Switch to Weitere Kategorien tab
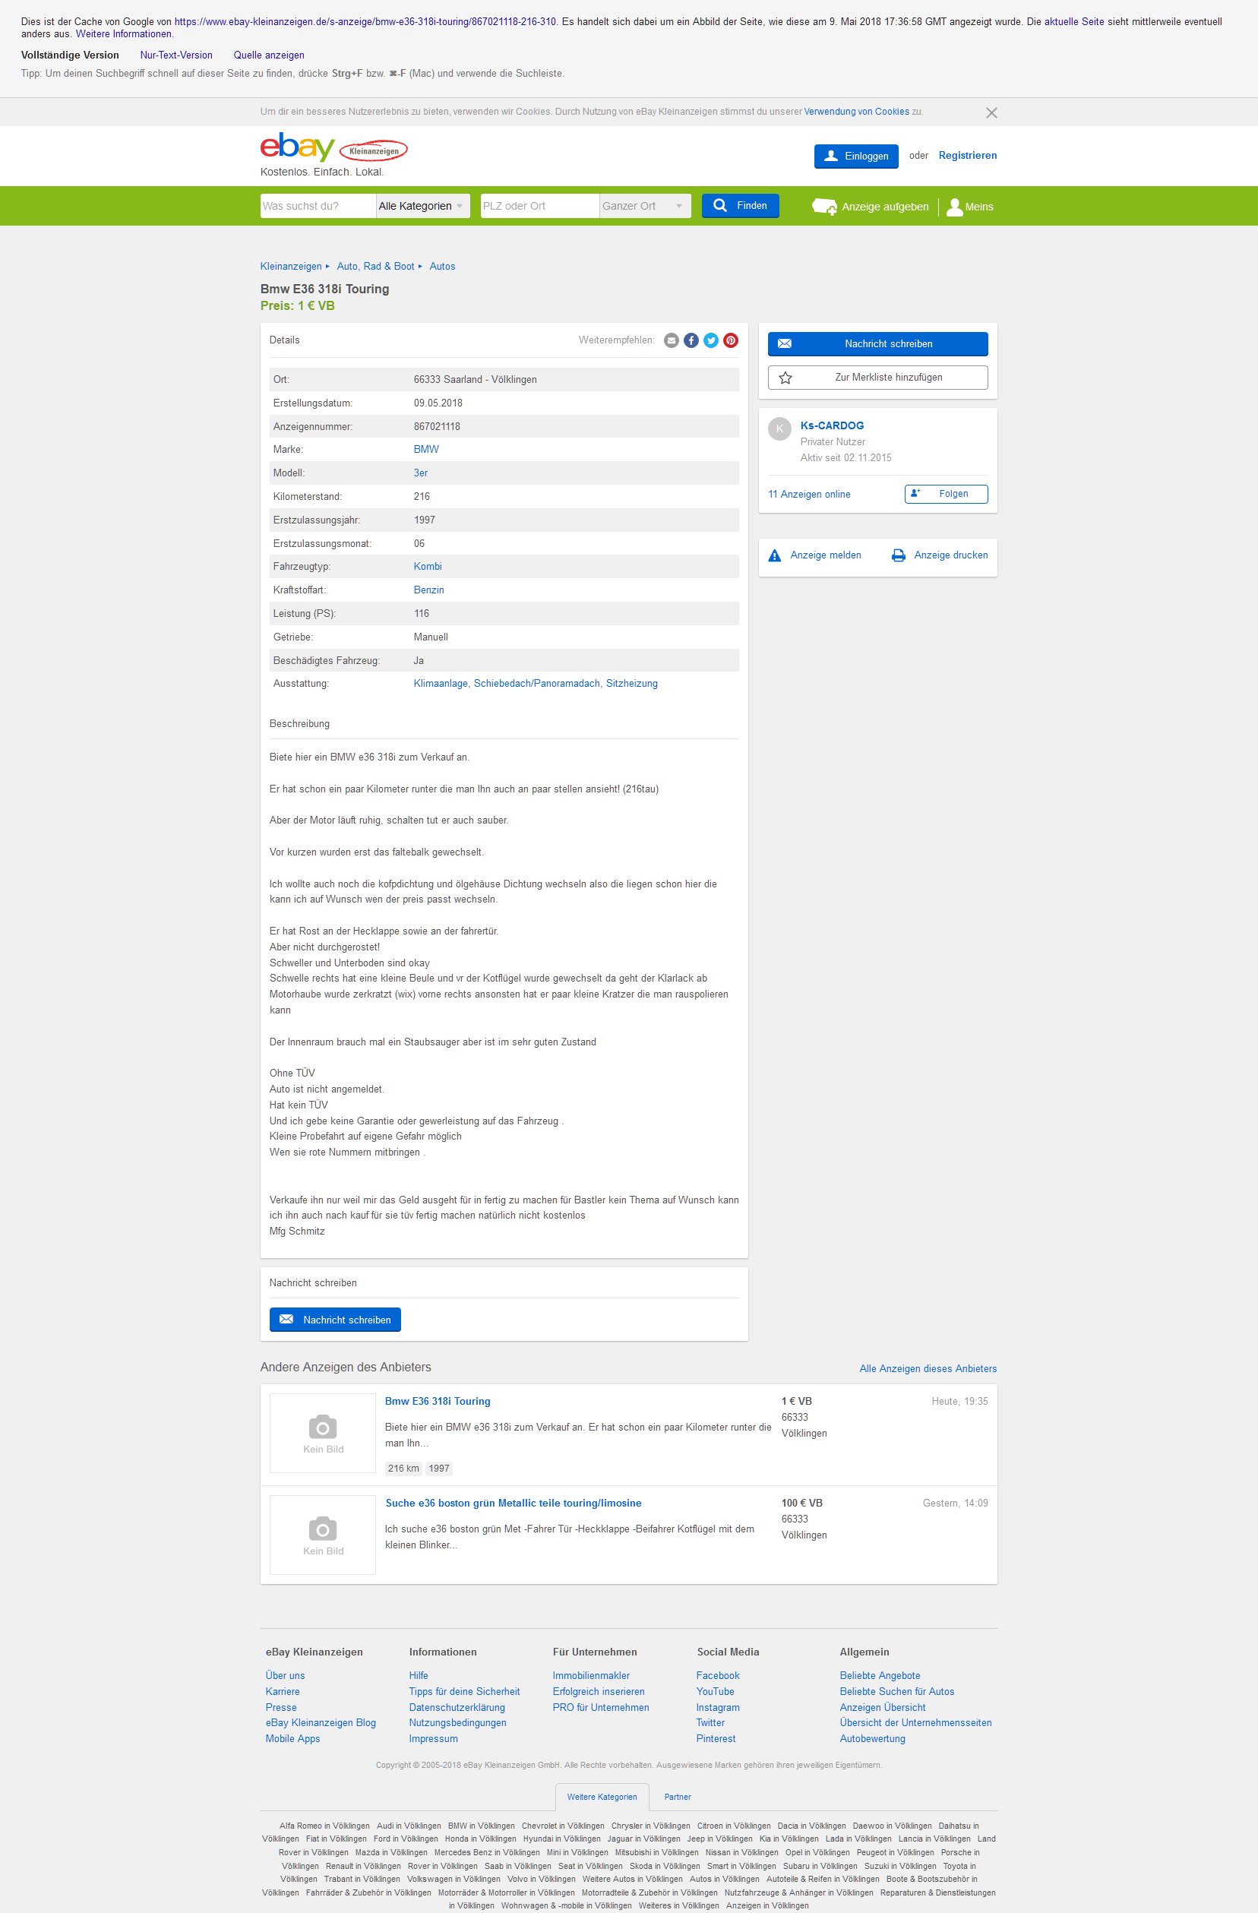Viewport: 1258px width, 1913px height. pyautogui.click(x=601, y=1797)
